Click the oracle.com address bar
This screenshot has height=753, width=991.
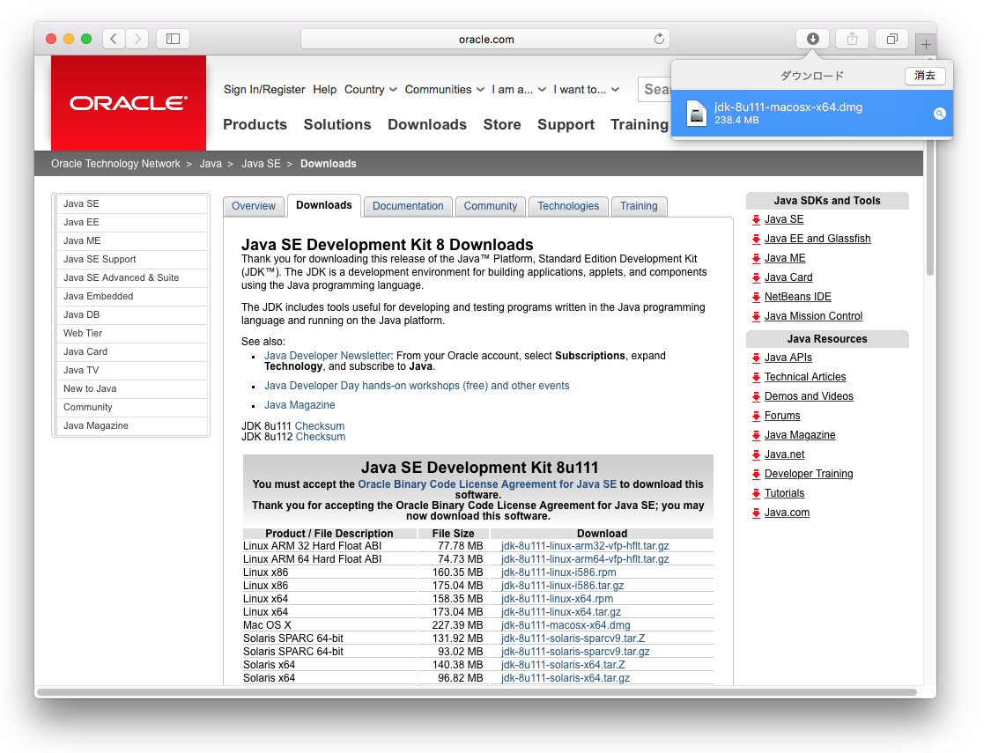coord(485,39)
